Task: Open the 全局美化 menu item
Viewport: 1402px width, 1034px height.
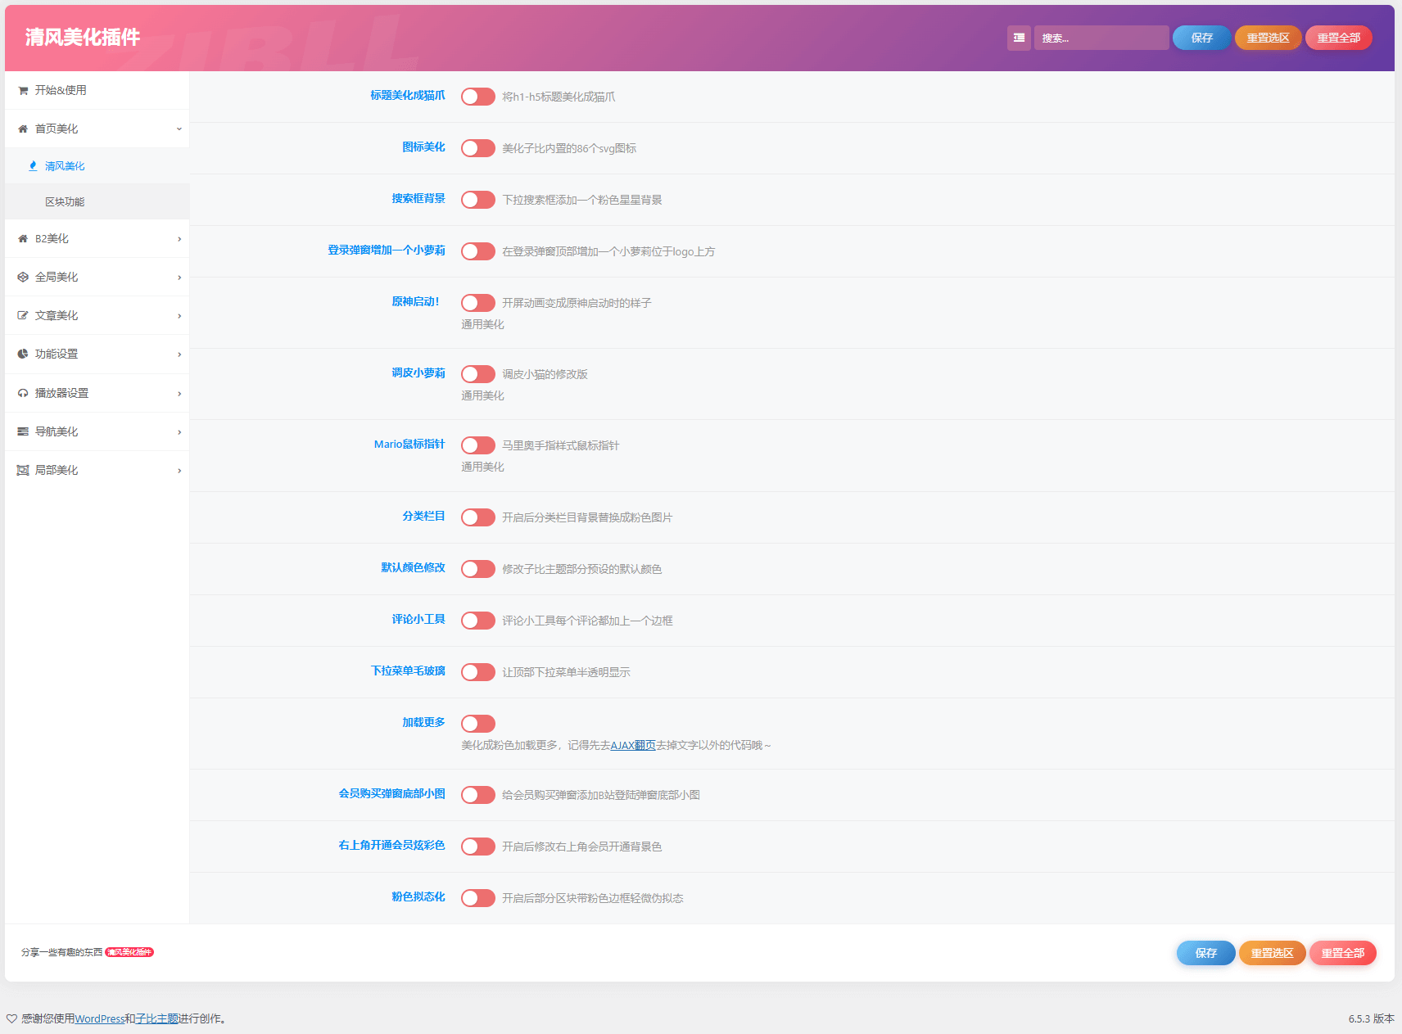Action: (97, 278)
